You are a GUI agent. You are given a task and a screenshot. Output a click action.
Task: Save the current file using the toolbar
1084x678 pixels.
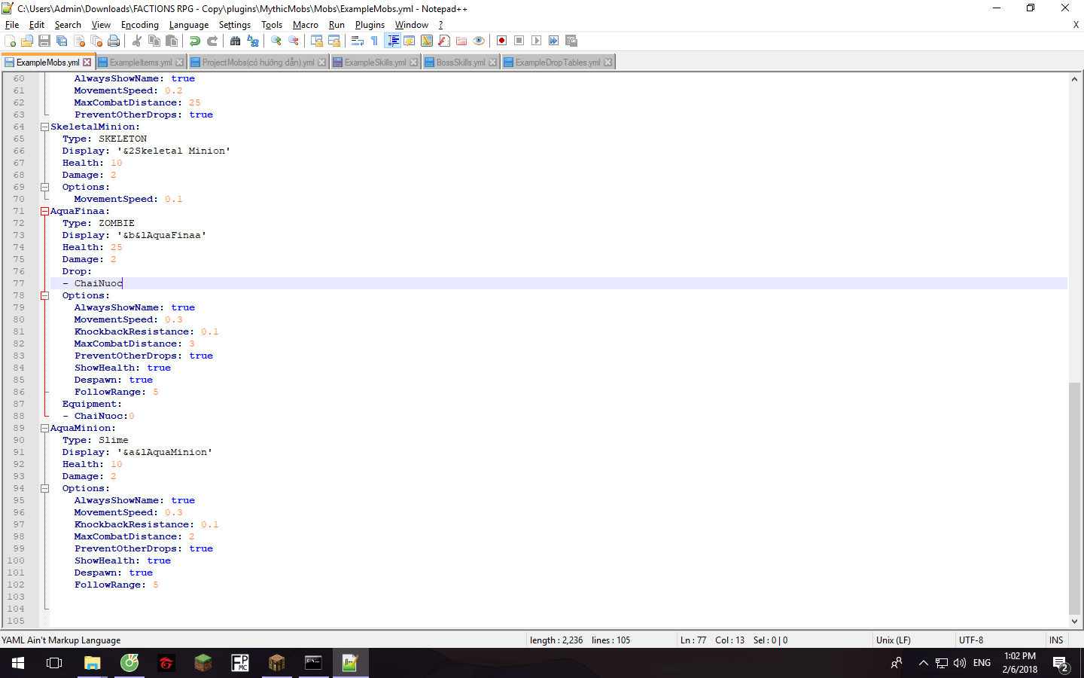[x=44, y=41]
